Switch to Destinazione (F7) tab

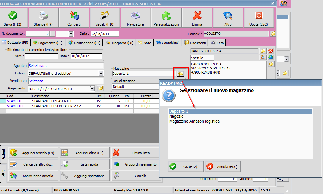pyautogui.click(x=84, y=43)
